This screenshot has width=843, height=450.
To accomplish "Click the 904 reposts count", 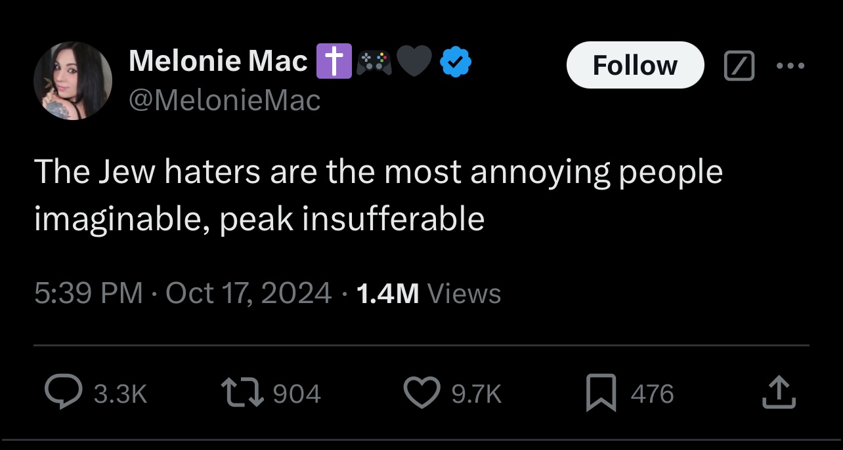I will click(296, 394).
